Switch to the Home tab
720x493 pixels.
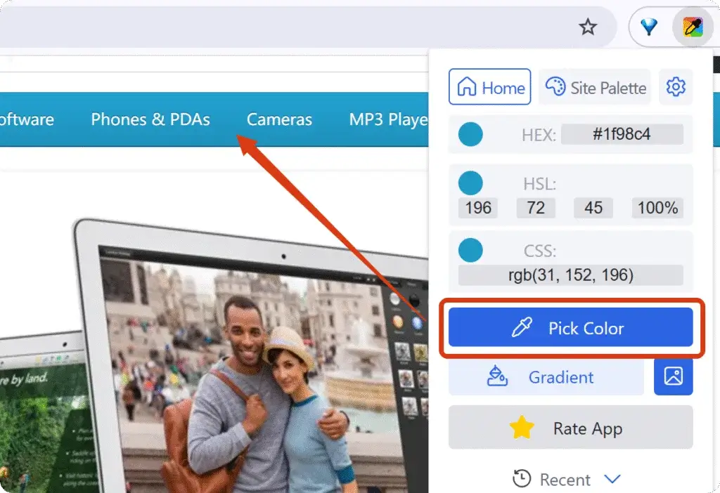click(489, 87)
